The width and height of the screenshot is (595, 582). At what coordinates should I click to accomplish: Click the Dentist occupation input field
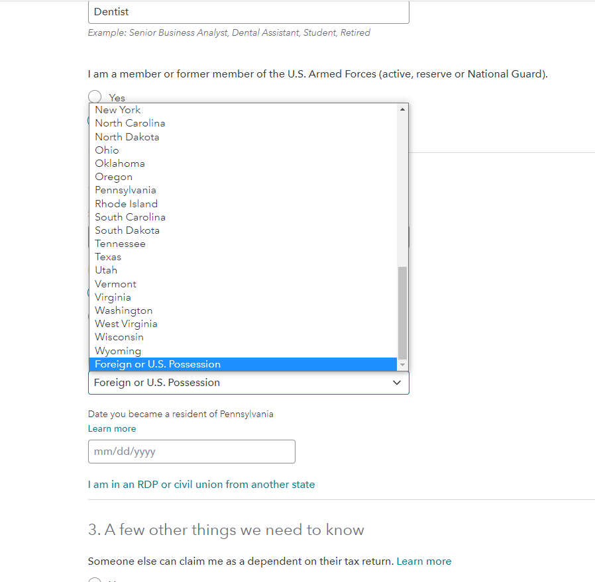248,12
